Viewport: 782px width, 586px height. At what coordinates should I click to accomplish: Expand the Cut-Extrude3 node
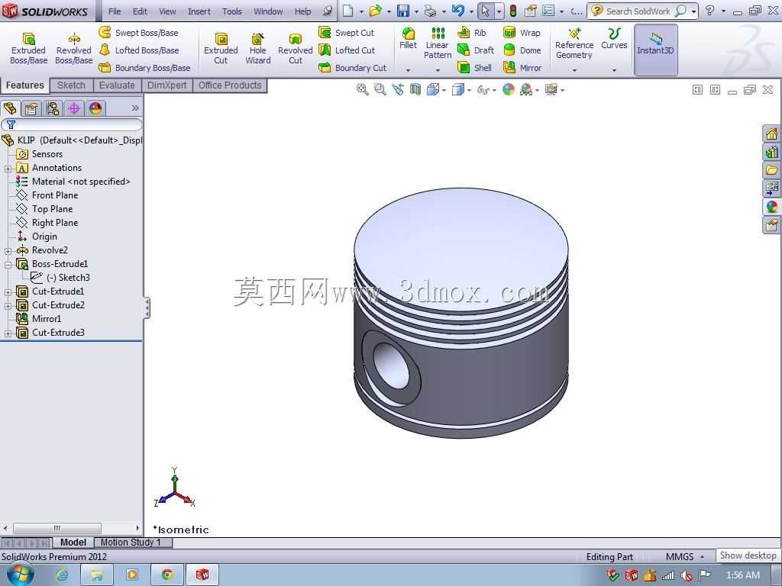[8, 333]
